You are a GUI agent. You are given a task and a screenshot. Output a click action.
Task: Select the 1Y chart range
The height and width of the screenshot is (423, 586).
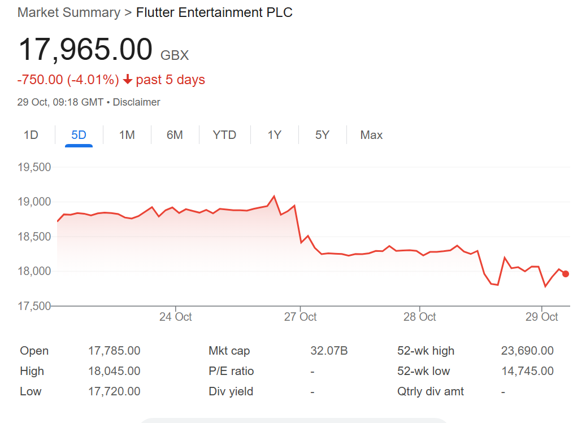coord(274,134)
